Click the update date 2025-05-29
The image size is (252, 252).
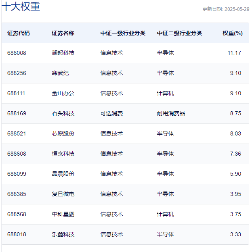click(237, 9)
